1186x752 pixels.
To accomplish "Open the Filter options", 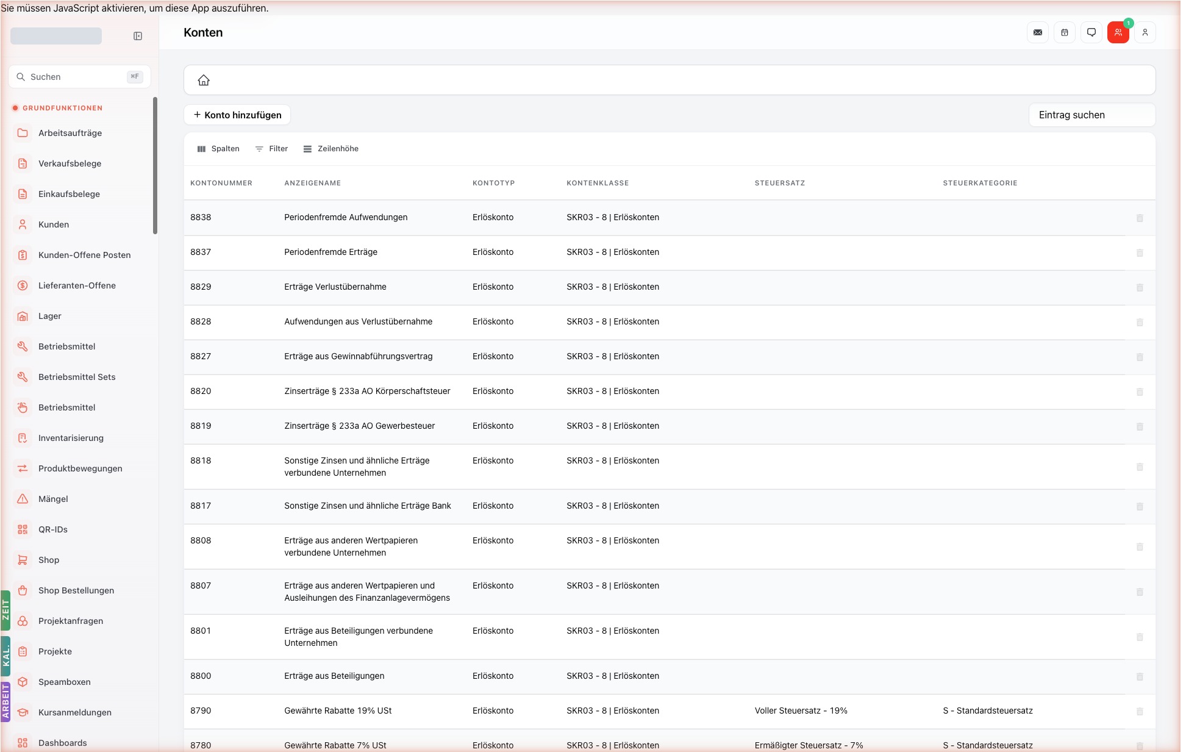I will tap(271, 149).
